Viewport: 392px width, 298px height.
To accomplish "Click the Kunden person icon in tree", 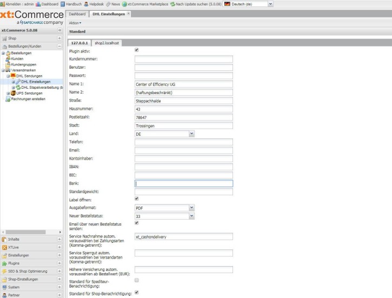I will [8, 59].
